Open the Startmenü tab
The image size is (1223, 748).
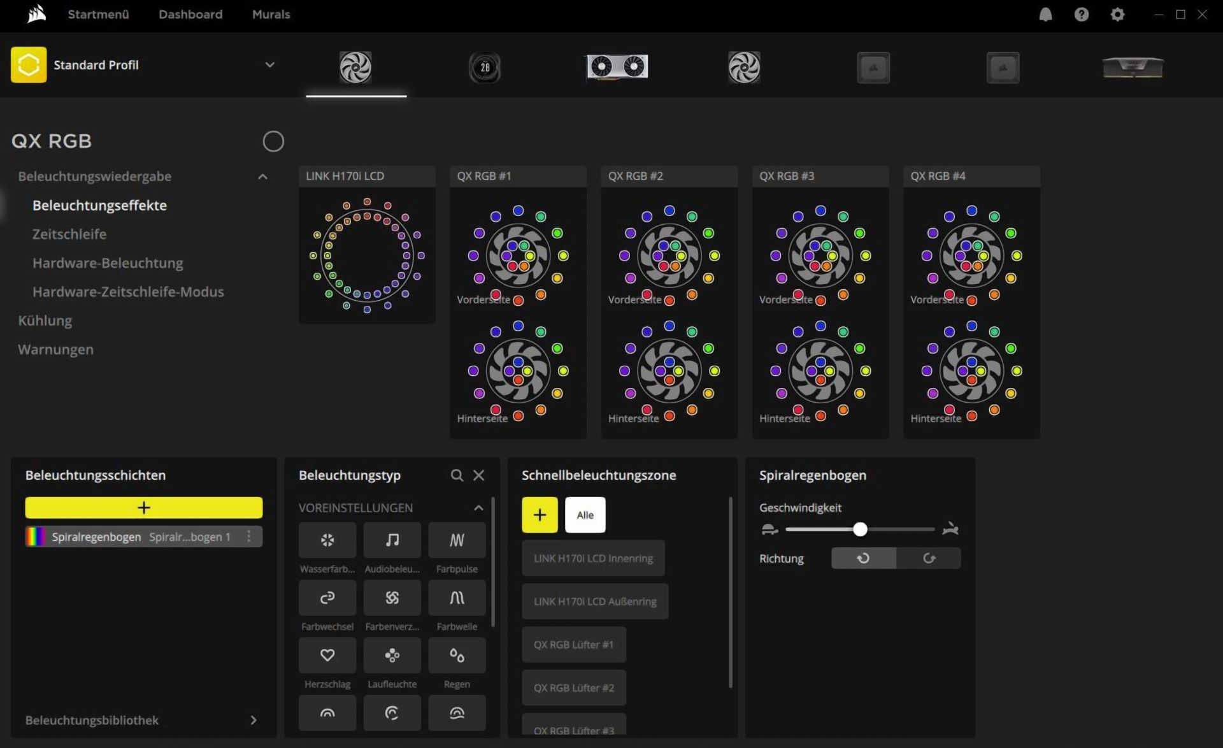98,14
